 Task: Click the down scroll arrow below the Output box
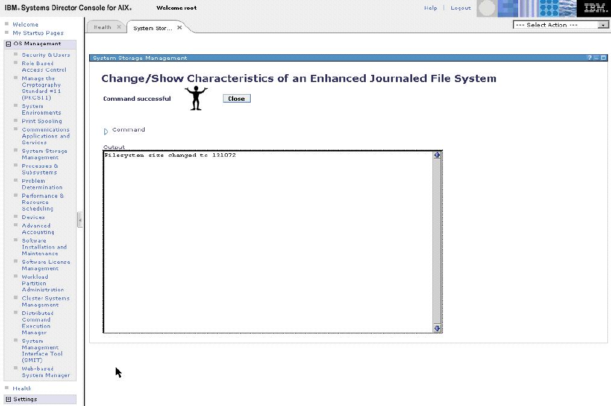point(437,328)
